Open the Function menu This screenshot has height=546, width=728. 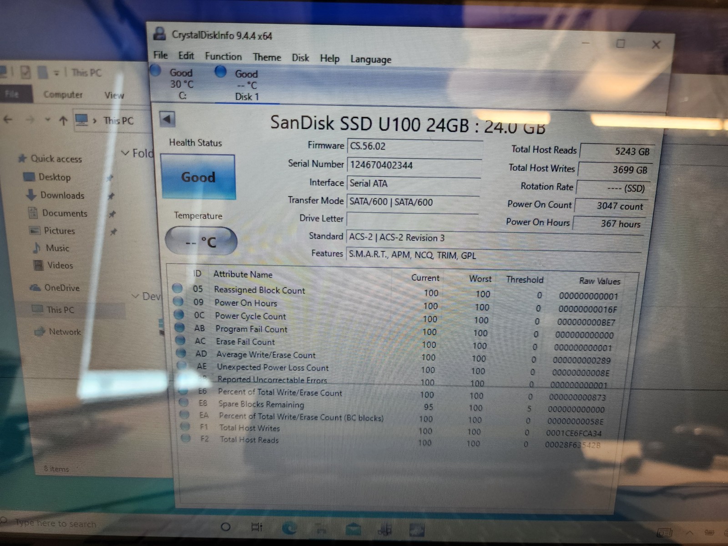point(223,56)
